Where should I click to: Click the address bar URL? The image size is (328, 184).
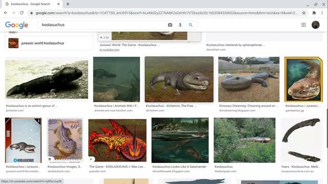coord(166,13)
